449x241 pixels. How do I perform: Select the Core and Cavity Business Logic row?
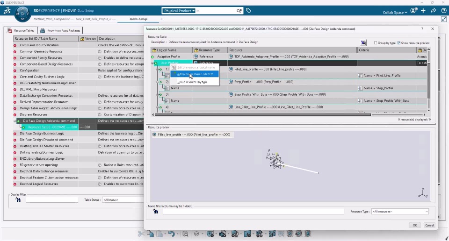(x=79, y=77)
